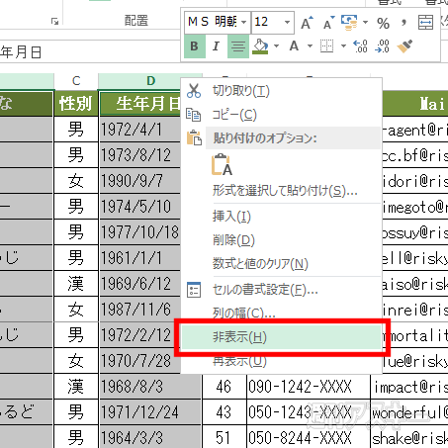Click the cell containing 1961/1/1
448x448 pixels.
pos(140,258)
